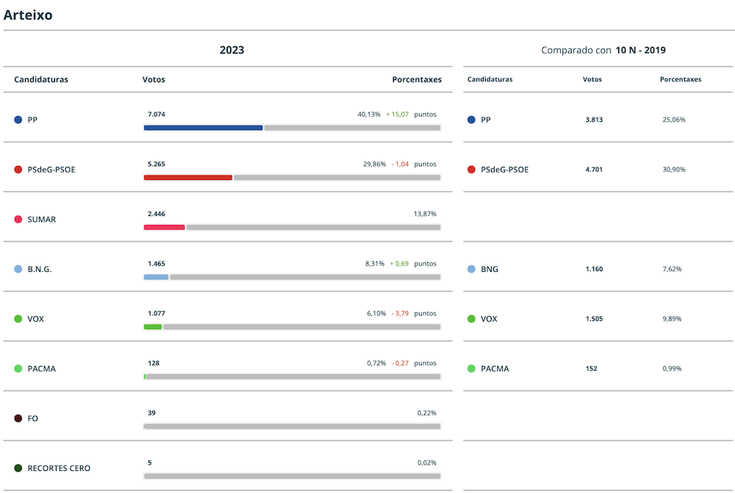Click the green VOX dot in 2023 list
735x493 pixels.
(18, 320)
